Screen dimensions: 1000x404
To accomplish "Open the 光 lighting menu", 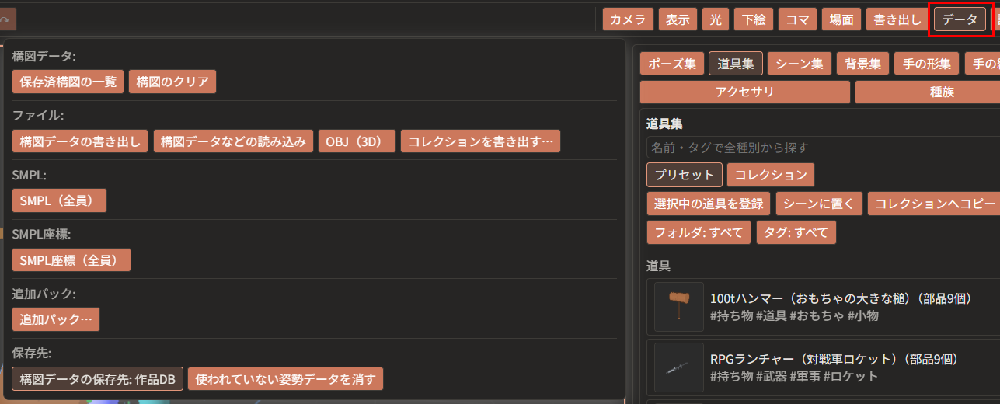I will 716,19.
